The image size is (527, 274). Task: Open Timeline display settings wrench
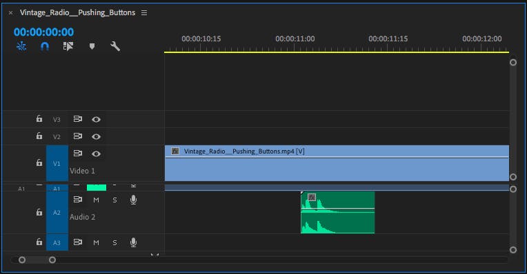click(115, 46)
